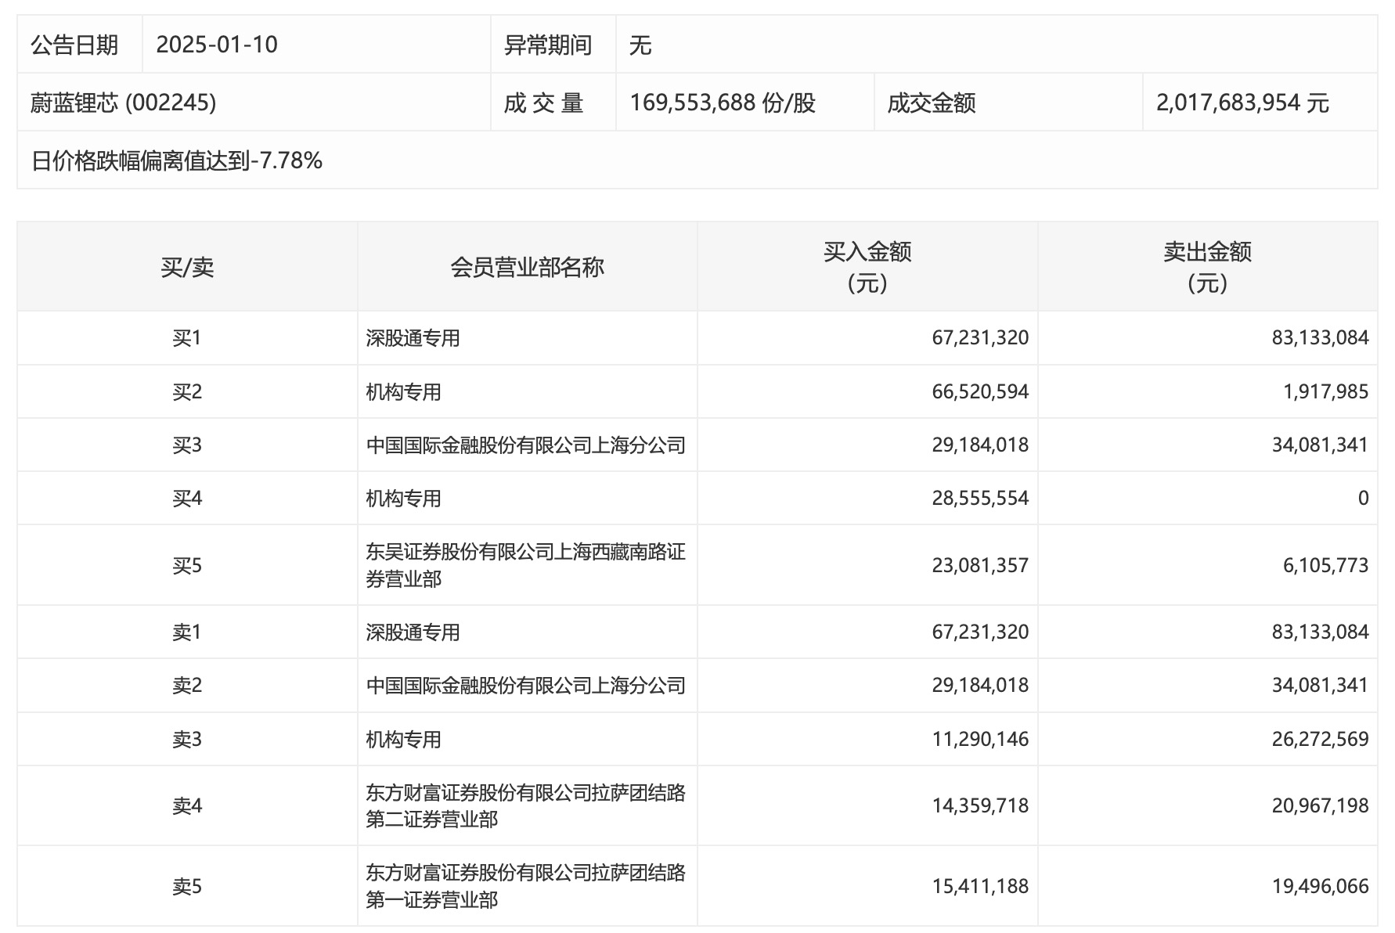Select the sell amount 1,917,985
Screen dimensions: 1395x933
(x=1325, y=391)
